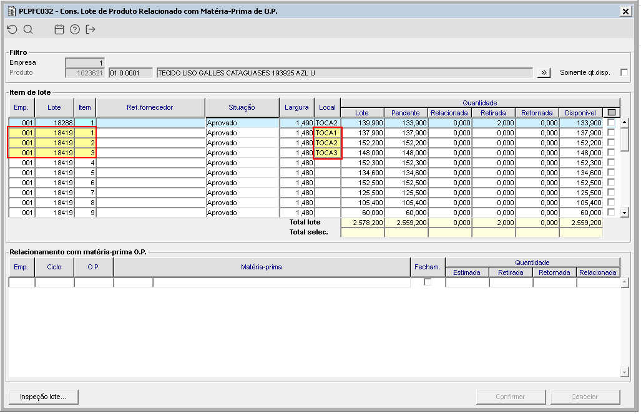Click the first Total selec. empty field
This screenshot has width=641, height=414.
[x=363, y=233]
